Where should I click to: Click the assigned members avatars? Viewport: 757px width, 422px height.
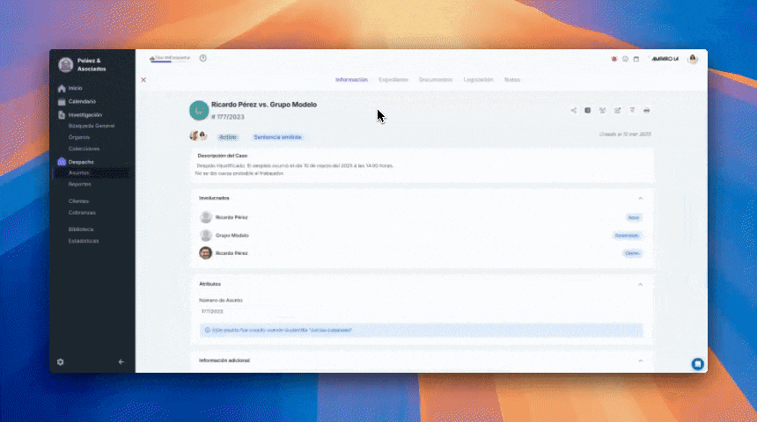[x=198, y=136]
